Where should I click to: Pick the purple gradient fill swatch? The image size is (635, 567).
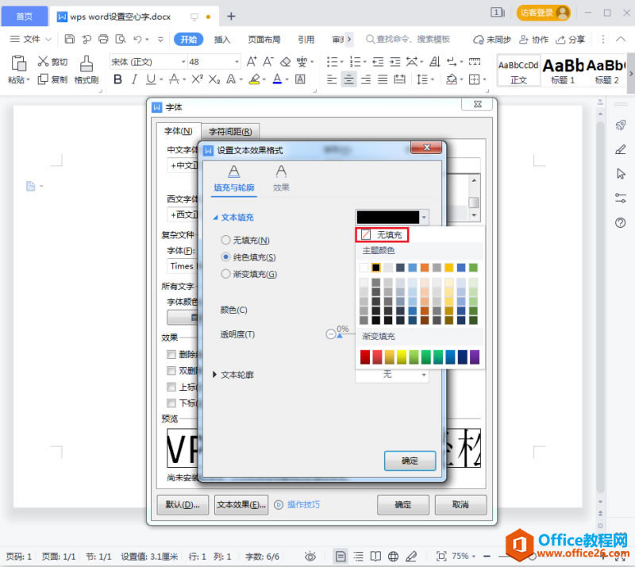(x=474, y=357)
